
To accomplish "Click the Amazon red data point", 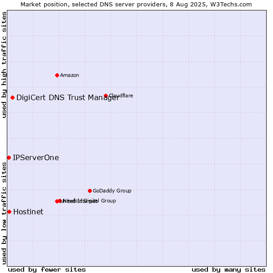I will 57,76.
